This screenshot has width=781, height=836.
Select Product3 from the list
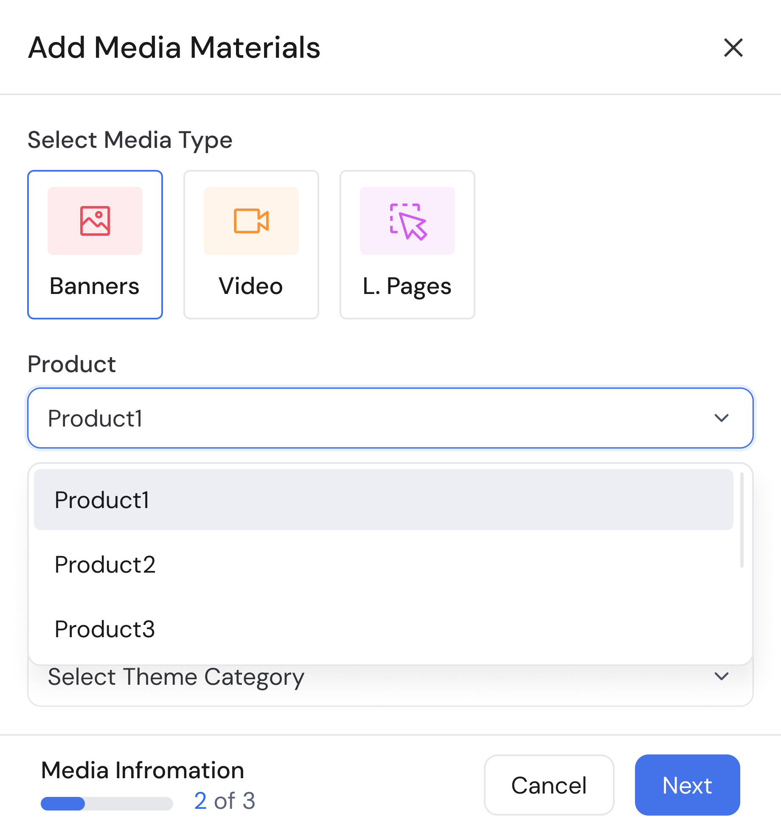(x=105, y=630)
